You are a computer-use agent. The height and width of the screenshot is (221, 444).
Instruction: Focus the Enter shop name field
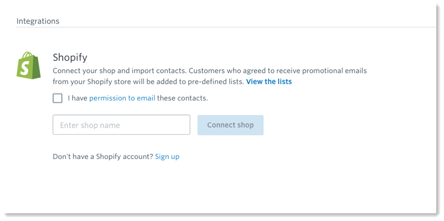(122, 125)
